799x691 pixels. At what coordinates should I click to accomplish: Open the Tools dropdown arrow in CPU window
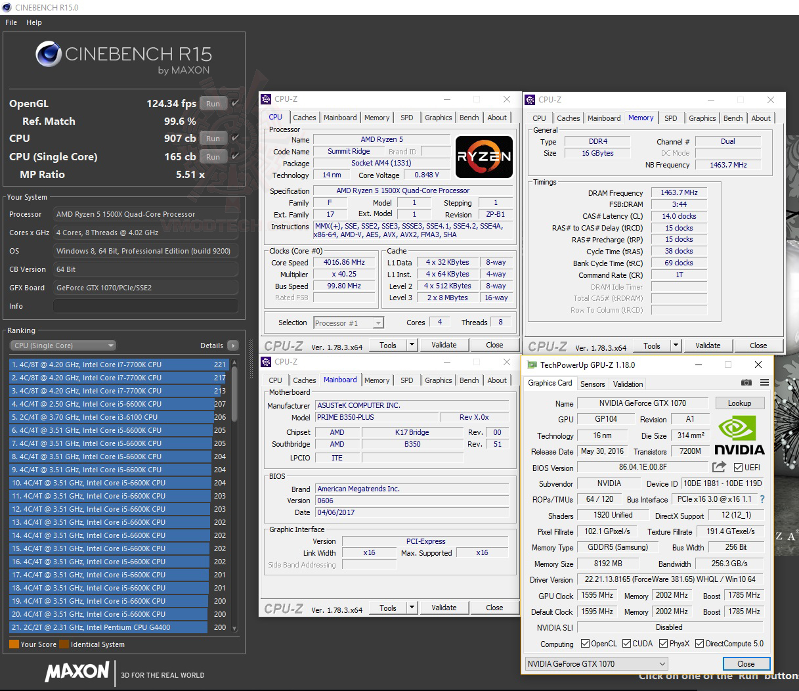pos(412,345)
